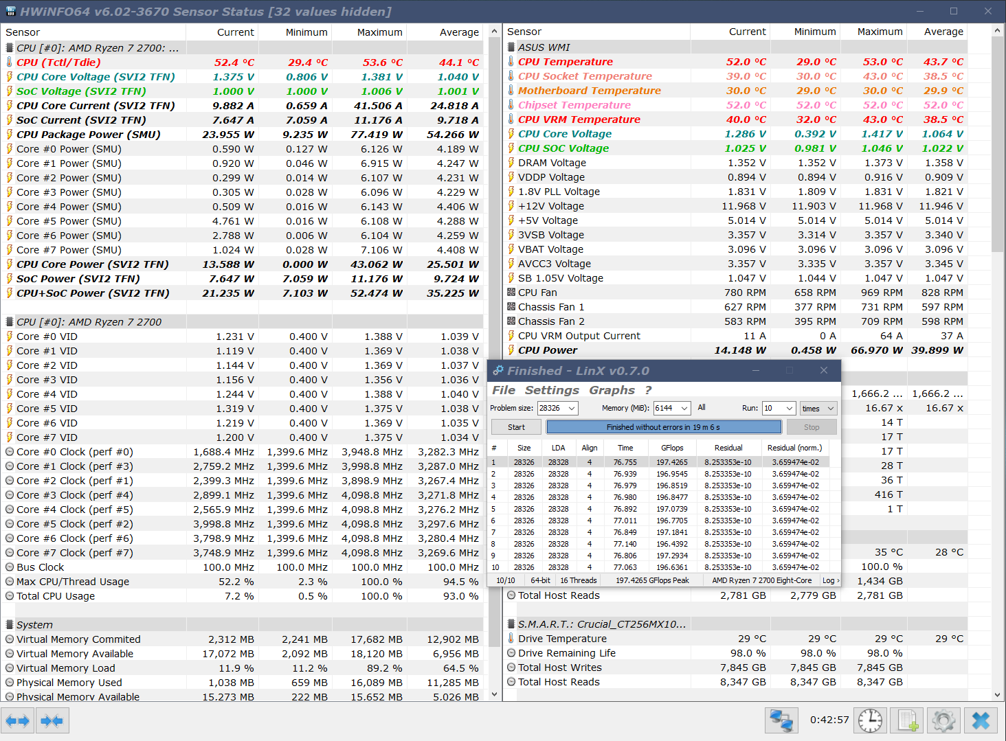Viewport: 1006px width, 741px height.
Task: Click the Average column header in right panel
Action: 937,32
